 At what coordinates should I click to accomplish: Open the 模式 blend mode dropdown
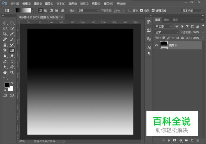88,11
